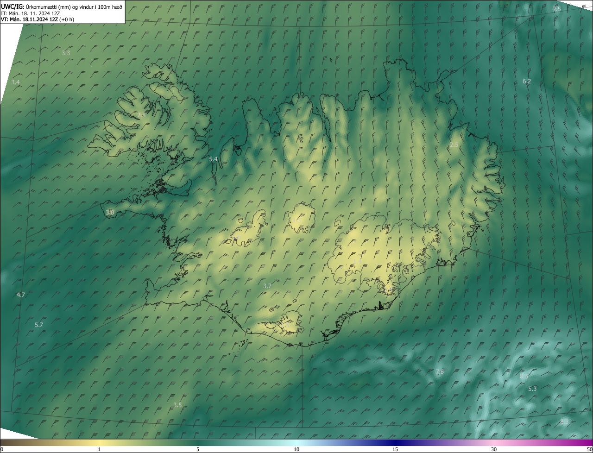Click the 5 tick on the color scale
Viewport: 593px width, 453px height.
[x=198, y=449]
